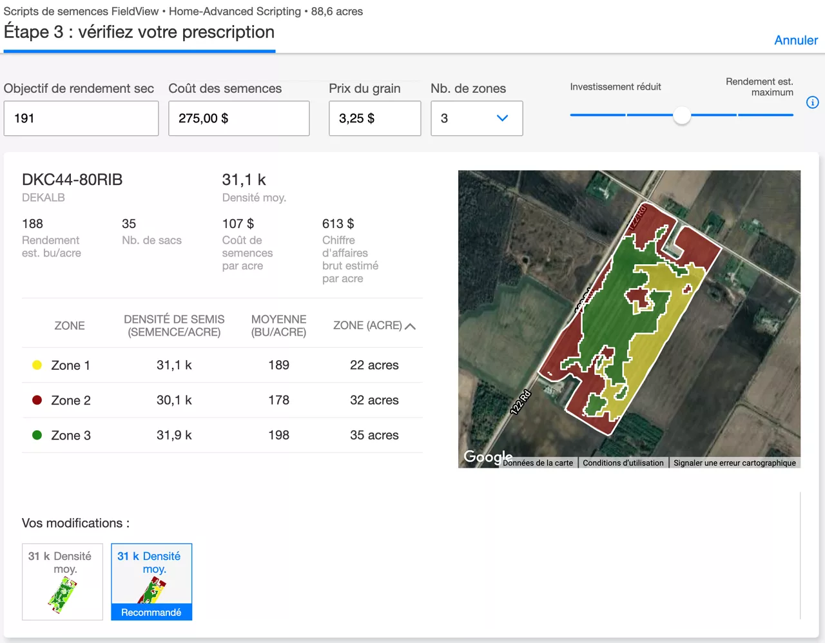825x643 pixels.
Task: Click the red Zone 2 color dot
Action: (x=37, y=400)
